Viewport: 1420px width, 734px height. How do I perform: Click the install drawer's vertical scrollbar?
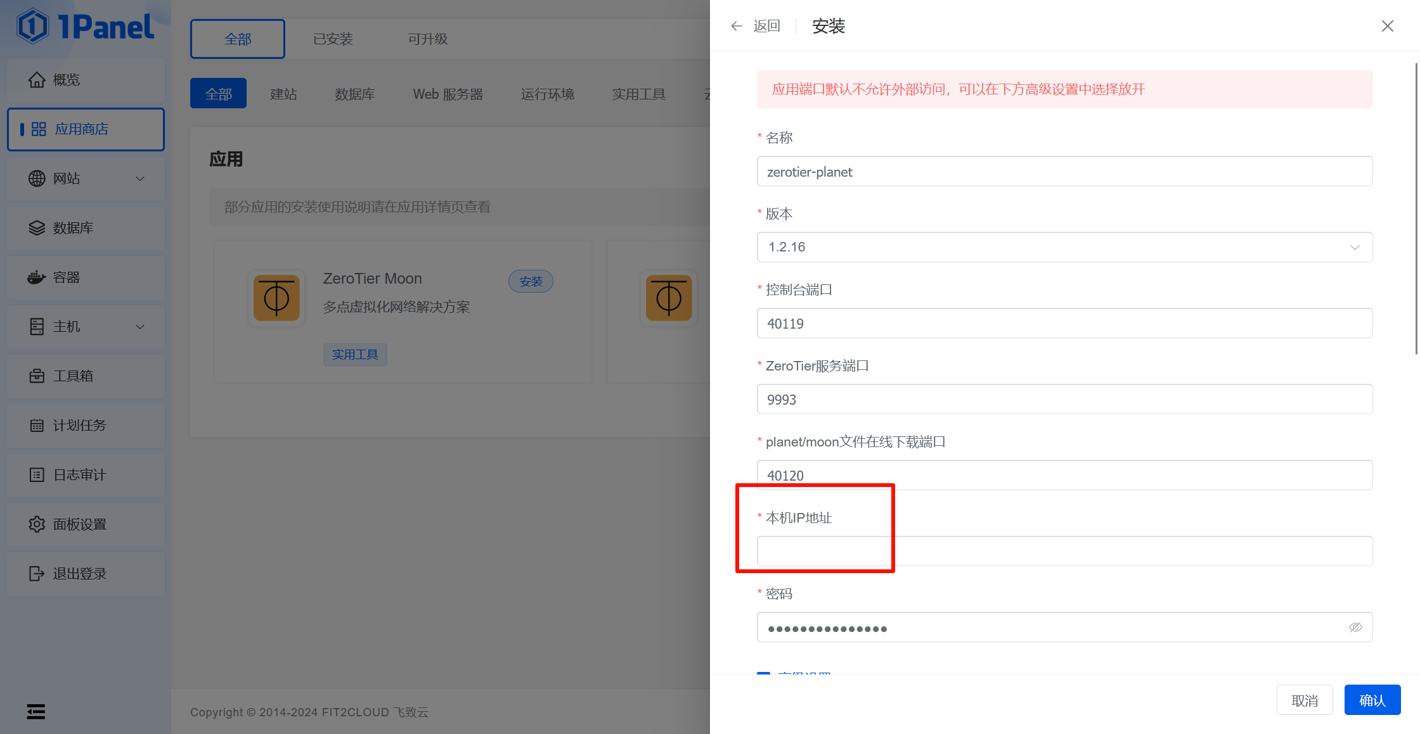[1416, 209]
